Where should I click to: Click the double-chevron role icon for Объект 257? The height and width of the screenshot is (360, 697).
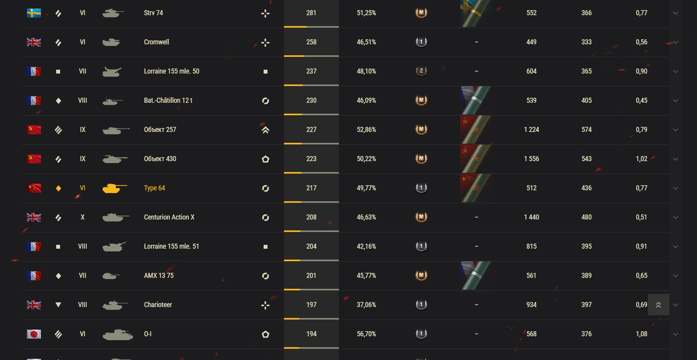(x=266, y=130)
